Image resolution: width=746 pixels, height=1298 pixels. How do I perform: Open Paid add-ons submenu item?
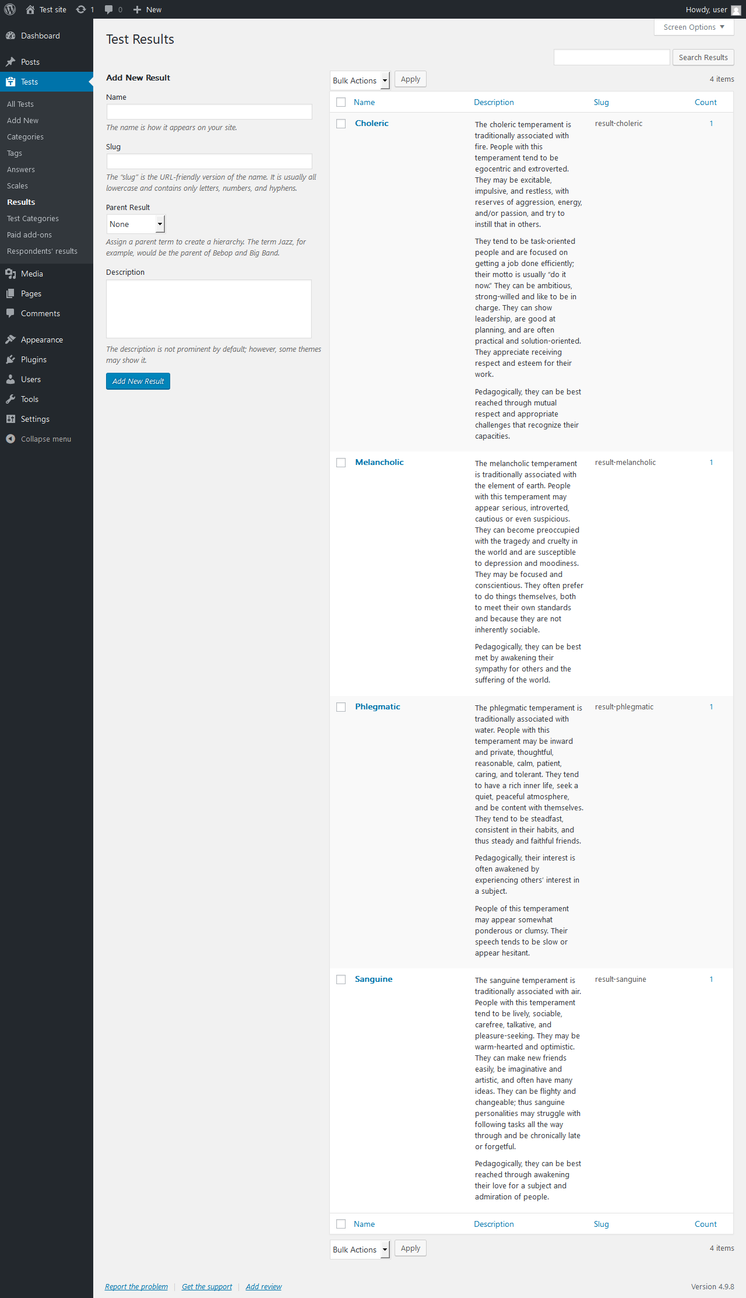click(29, 235)
